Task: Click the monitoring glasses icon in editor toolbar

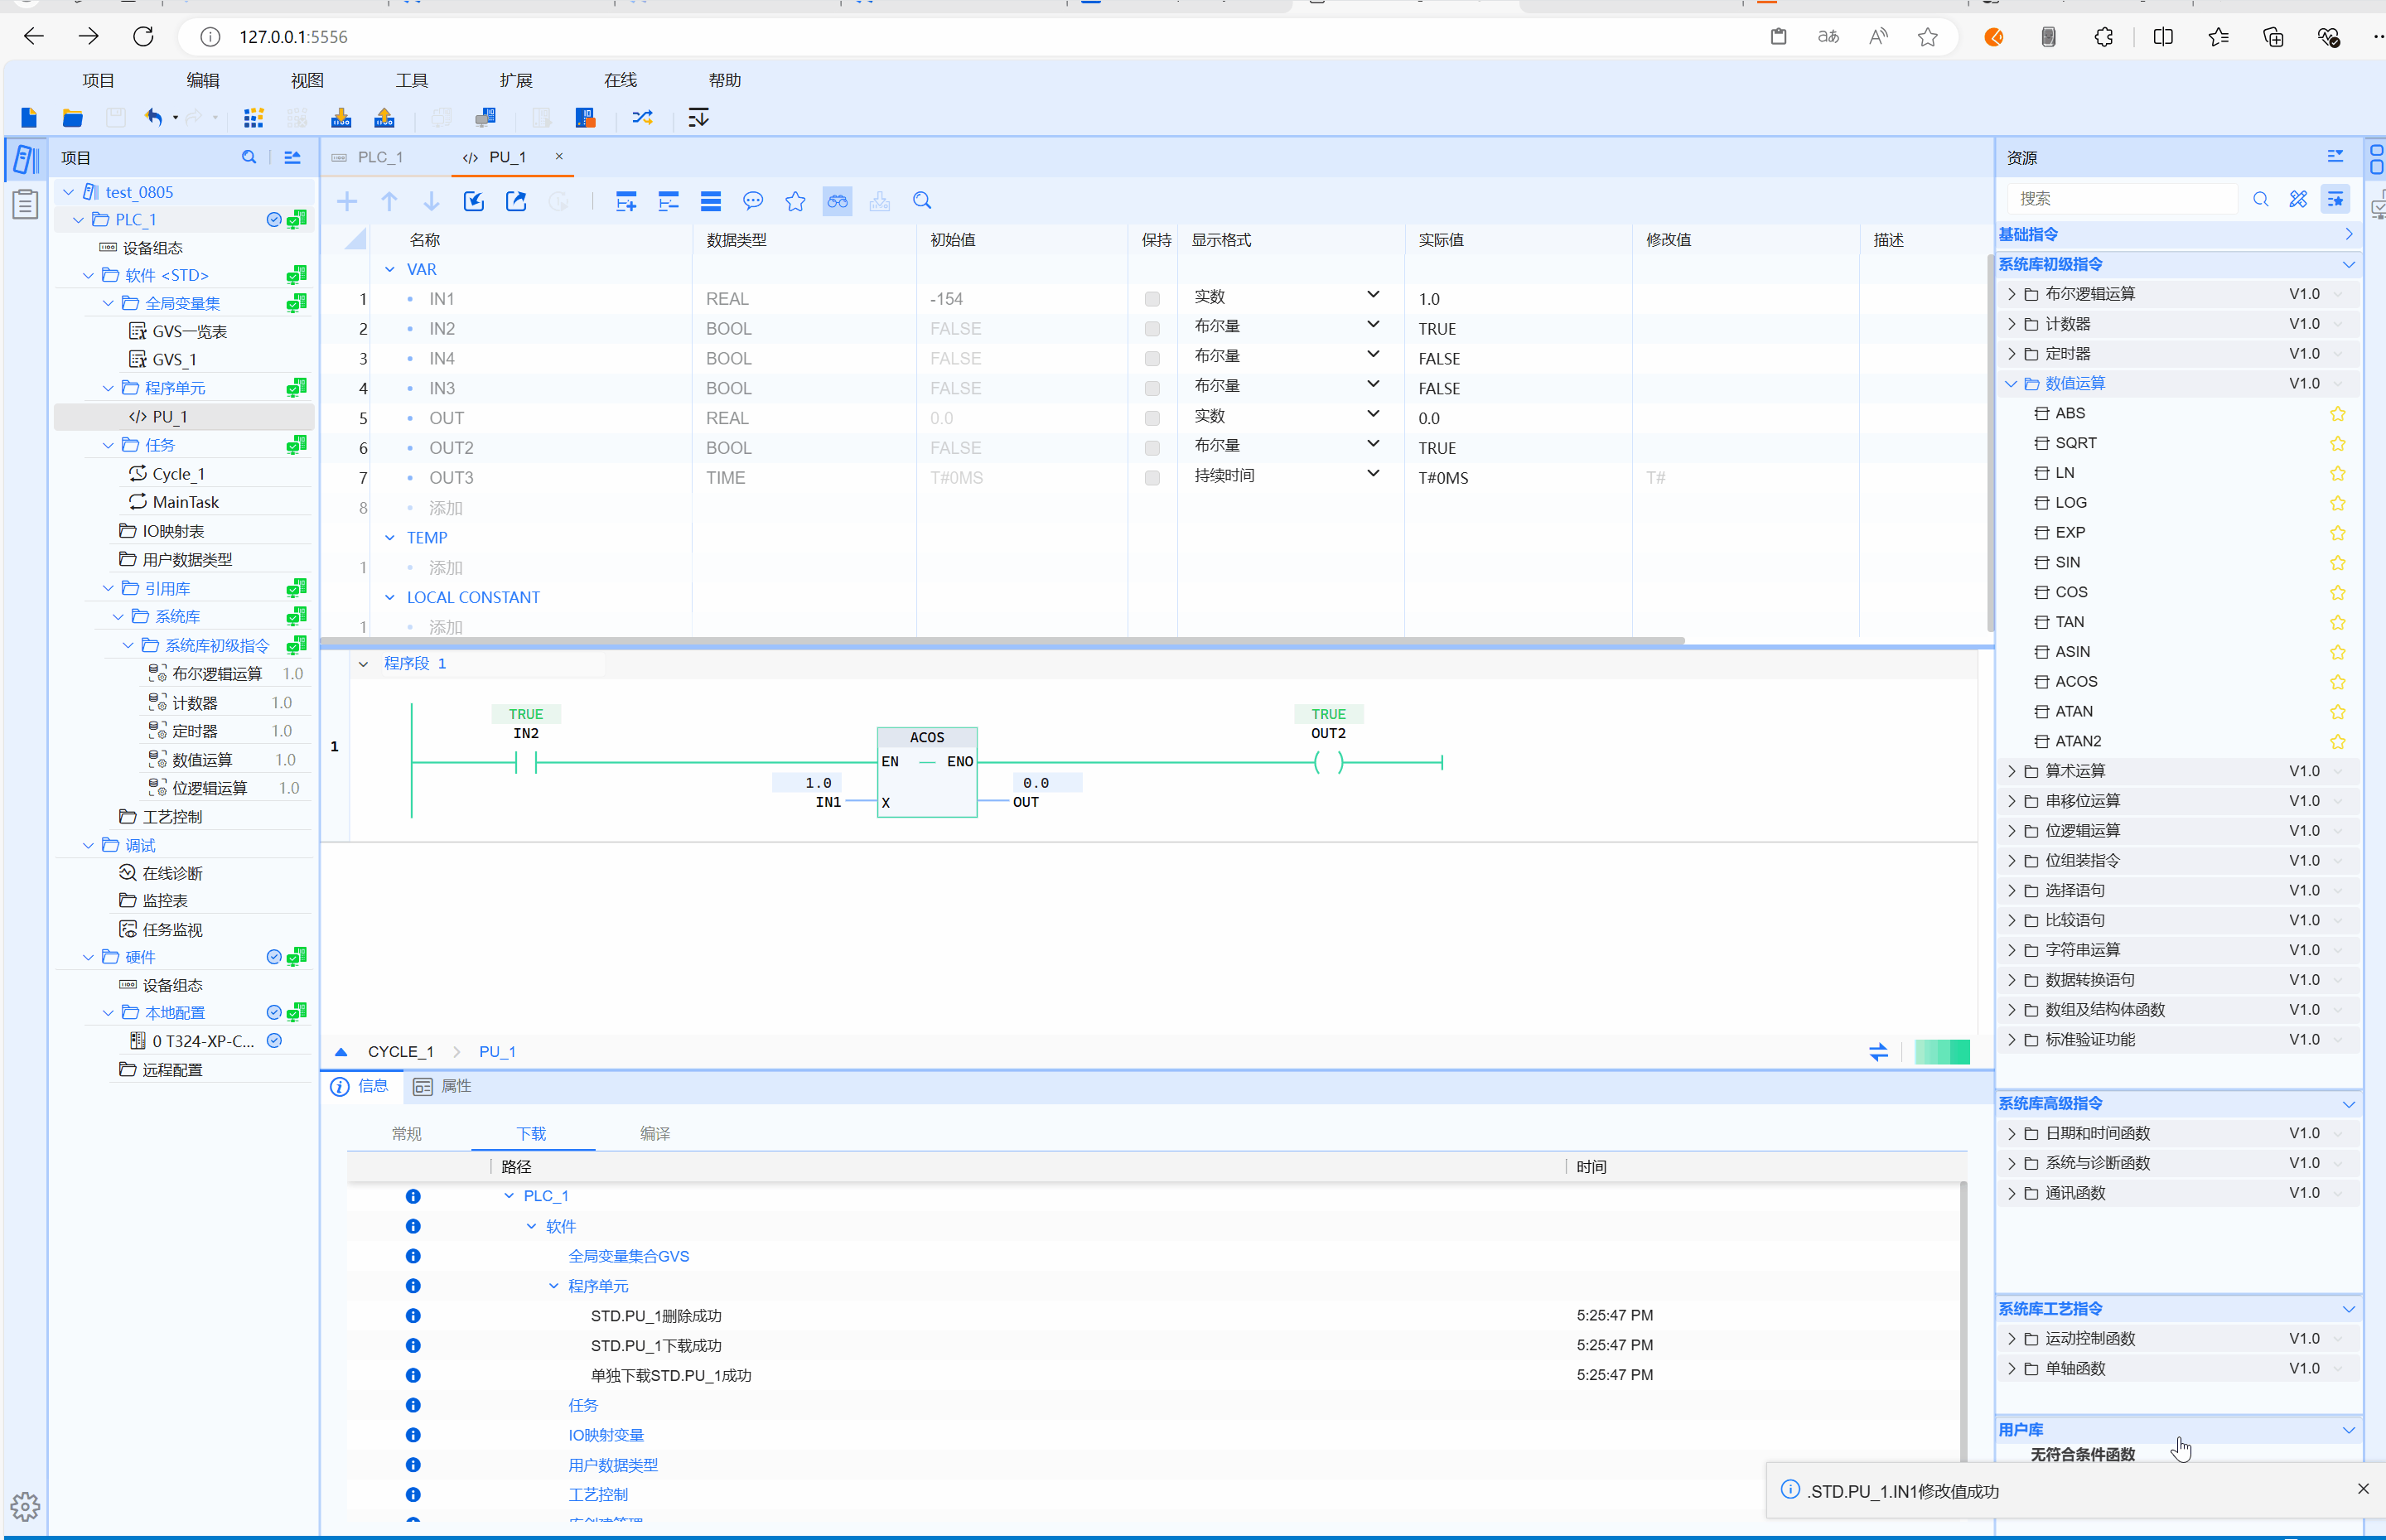Action: tap(837, 201)
